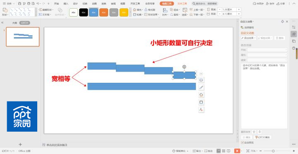This screenshot has width=298, height=154.
Task: Click 上移一层 bring forward
Action: (197, 10)
